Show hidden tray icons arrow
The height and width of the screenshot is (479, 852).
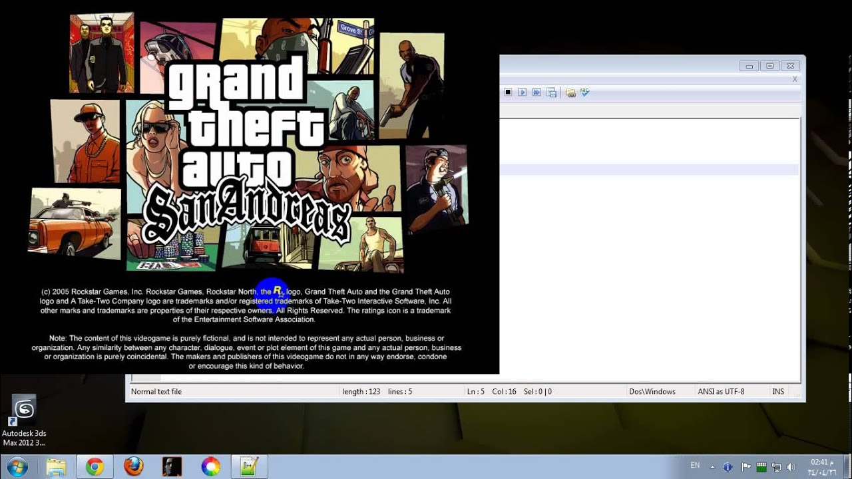[x=712, y=467]
